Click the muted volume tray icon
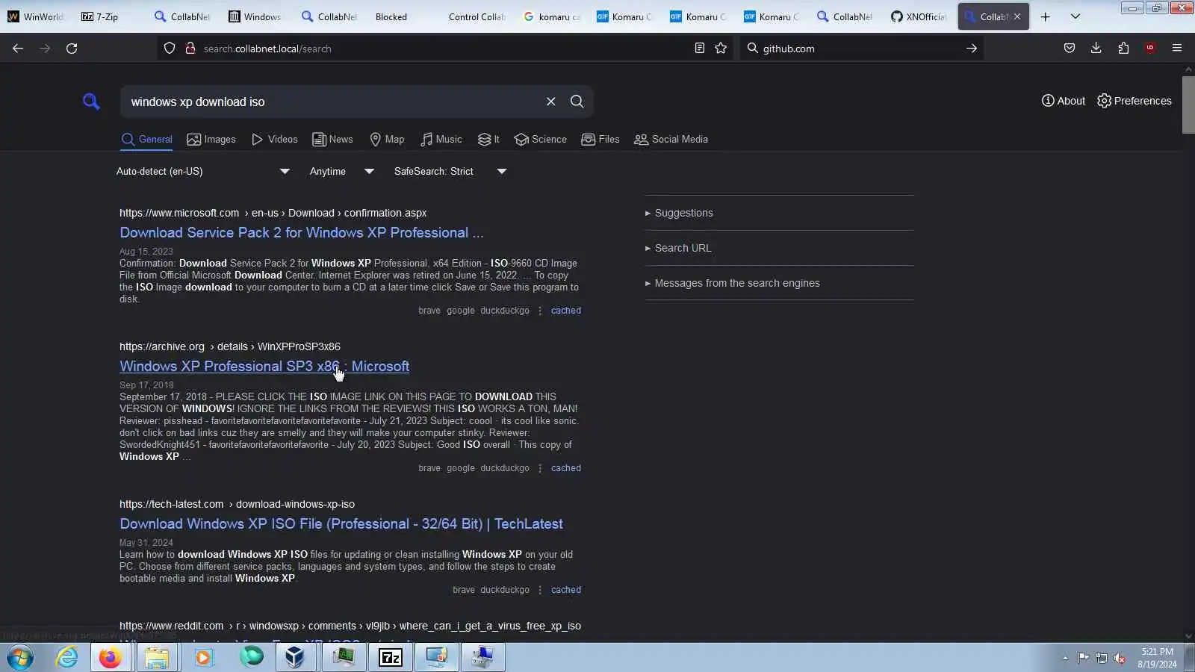This screenshot has height=672, width=1195. coord(1120,658)
